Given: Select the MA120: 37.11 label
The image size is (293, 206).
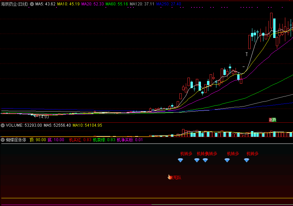Looking at the screenshot, I should pos(142,4).
